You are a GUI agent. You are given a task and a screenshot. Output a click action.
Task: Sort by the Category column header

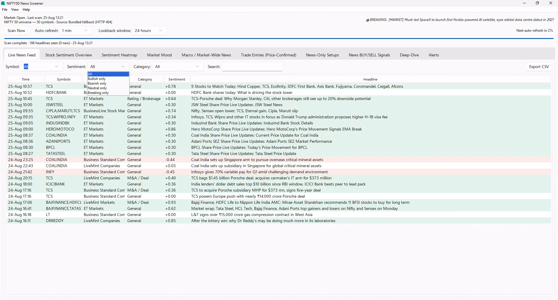[x=145, y=79]
